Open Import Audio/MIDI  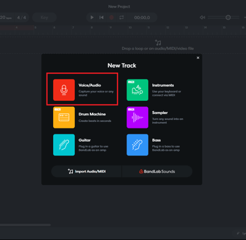87,171
